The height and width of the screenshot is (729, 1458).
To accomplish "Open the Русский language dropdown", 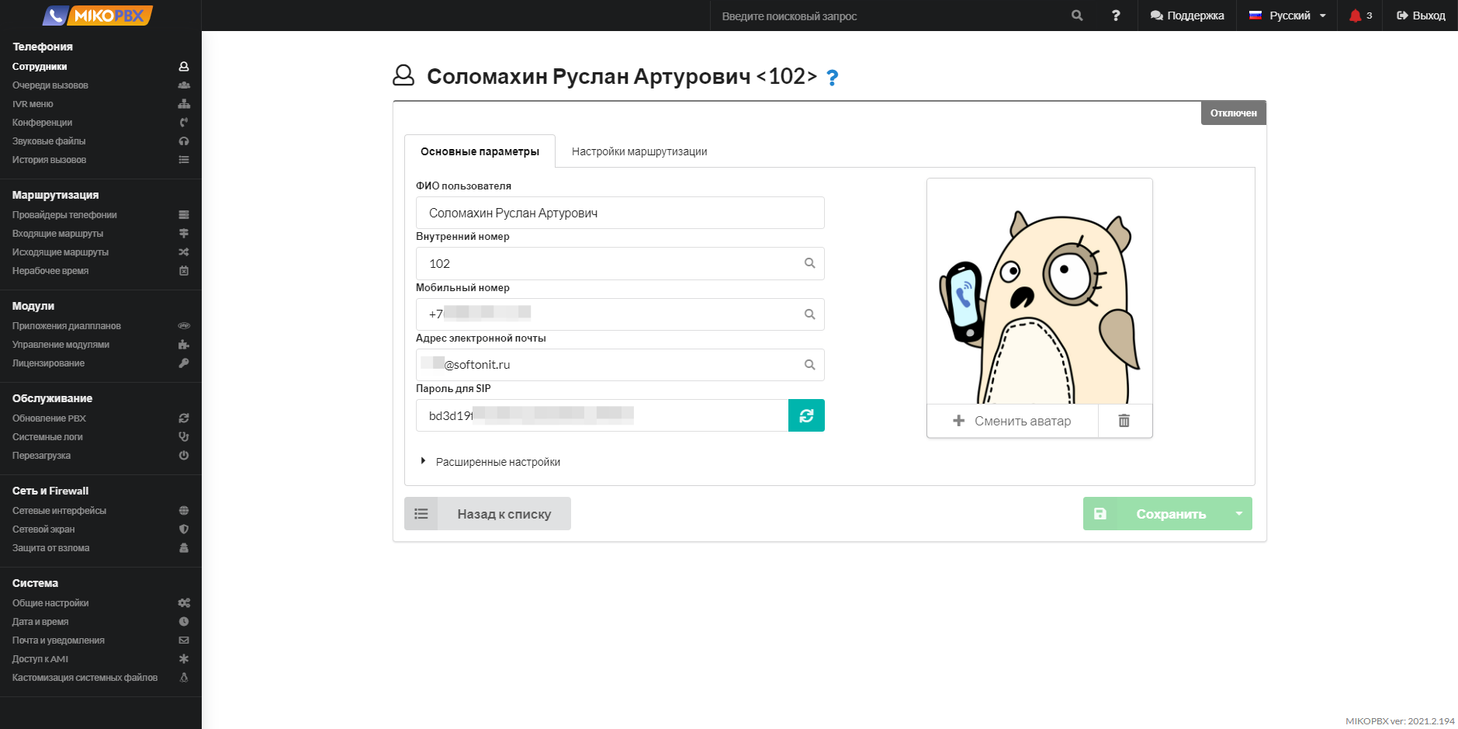I will (x=1288, y=16).
